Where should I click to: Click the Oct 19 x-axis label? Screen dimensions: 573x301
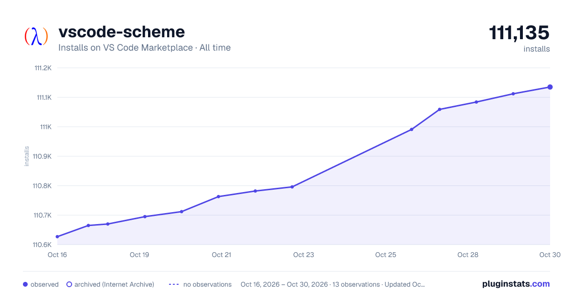click(139, 255)
